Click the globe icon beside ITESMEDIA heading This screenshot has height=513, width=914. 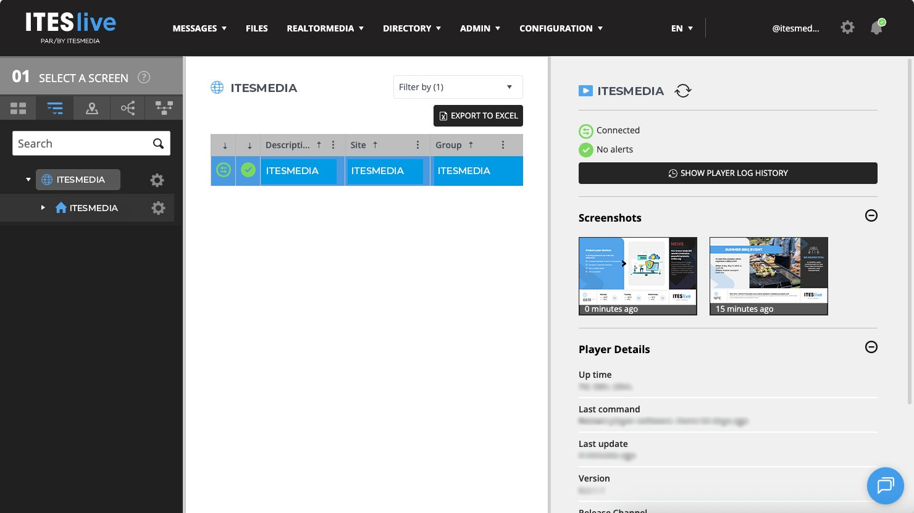tap(217, 88)
